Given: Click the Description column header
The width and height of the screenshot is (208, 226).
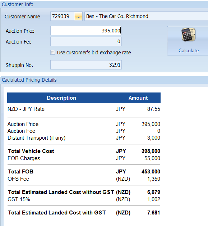Looking at the screenshot, I should 61,98.
